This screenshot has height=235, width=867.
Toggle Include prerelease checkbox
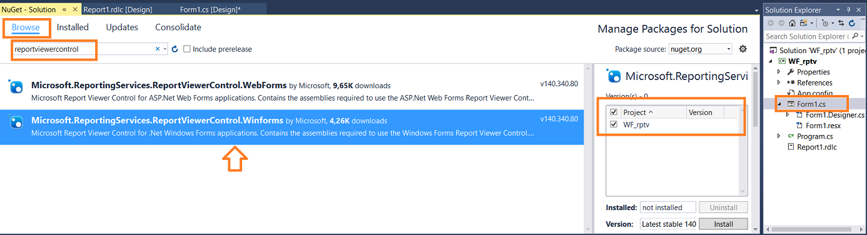point(187,49)
